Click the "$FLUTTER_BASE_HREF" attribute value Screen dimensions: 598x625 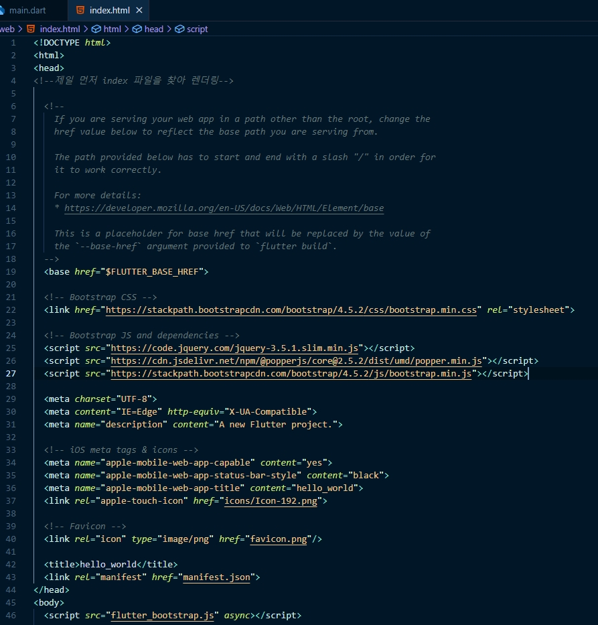click(x=152, y=272)
